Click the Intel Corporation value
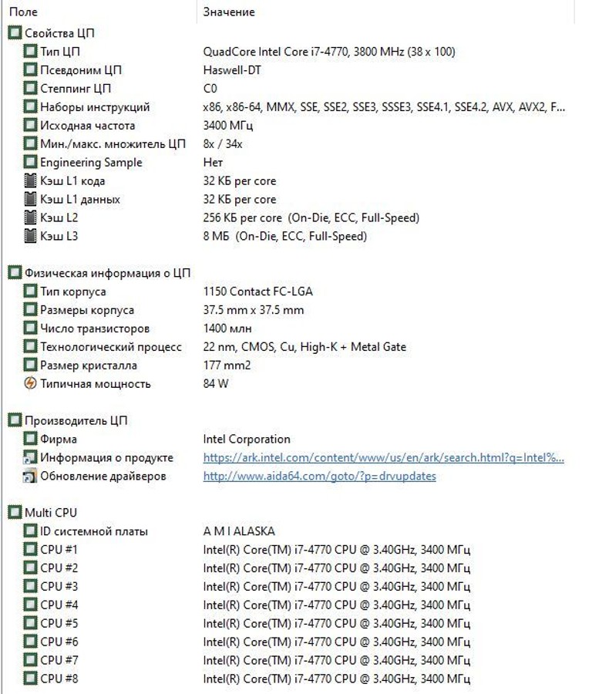Image resolution: width=592 pixels, height=694 pixels. [247, 439]
